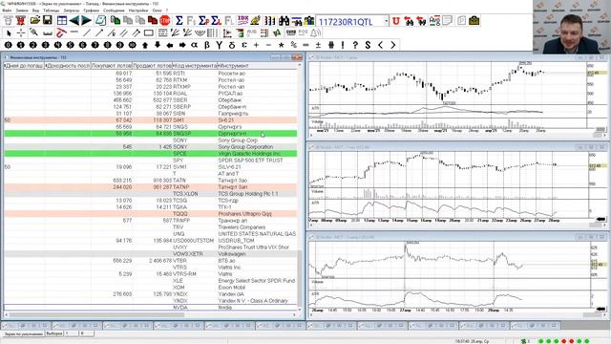The height and width of the screenshot is (344, 611).
Task: Insert the circled number 0 marker
Action: click(x=8, y=45)
